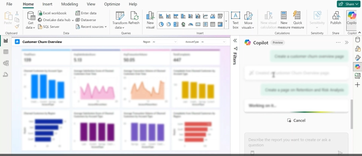Open the Data pane cylinder icon

pyautogui.click(x=357, y=40)
